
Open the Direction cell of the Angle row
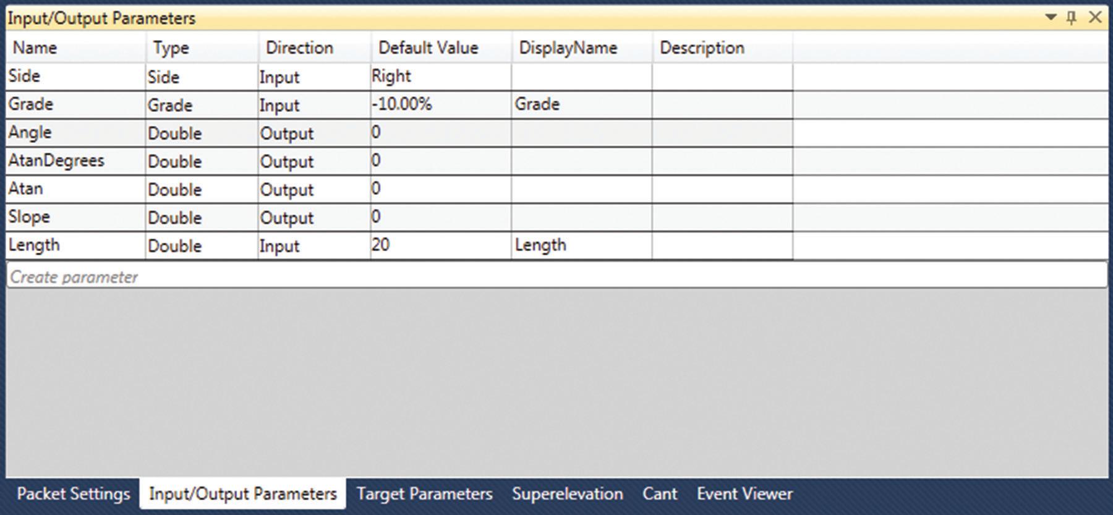tap(314, 133)
